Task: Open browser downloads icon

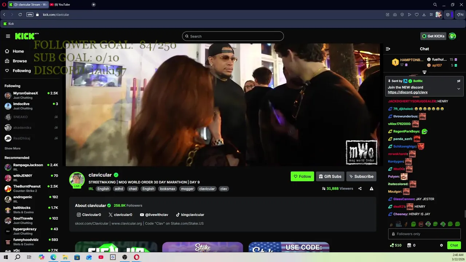Action: click(x=424, y=15)
